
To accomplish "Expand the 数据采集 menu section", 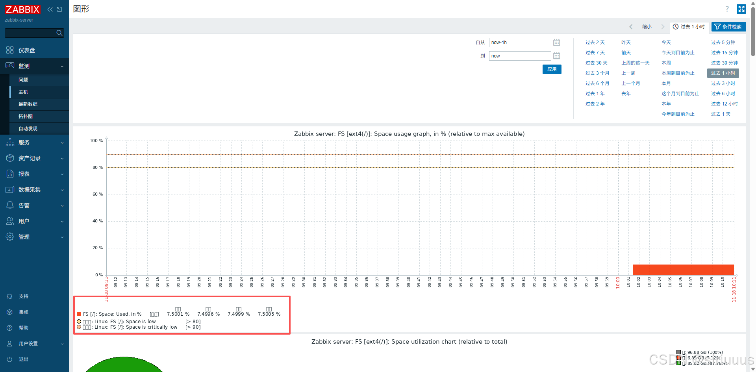I will pyautogui.click(x=62, y=190).
